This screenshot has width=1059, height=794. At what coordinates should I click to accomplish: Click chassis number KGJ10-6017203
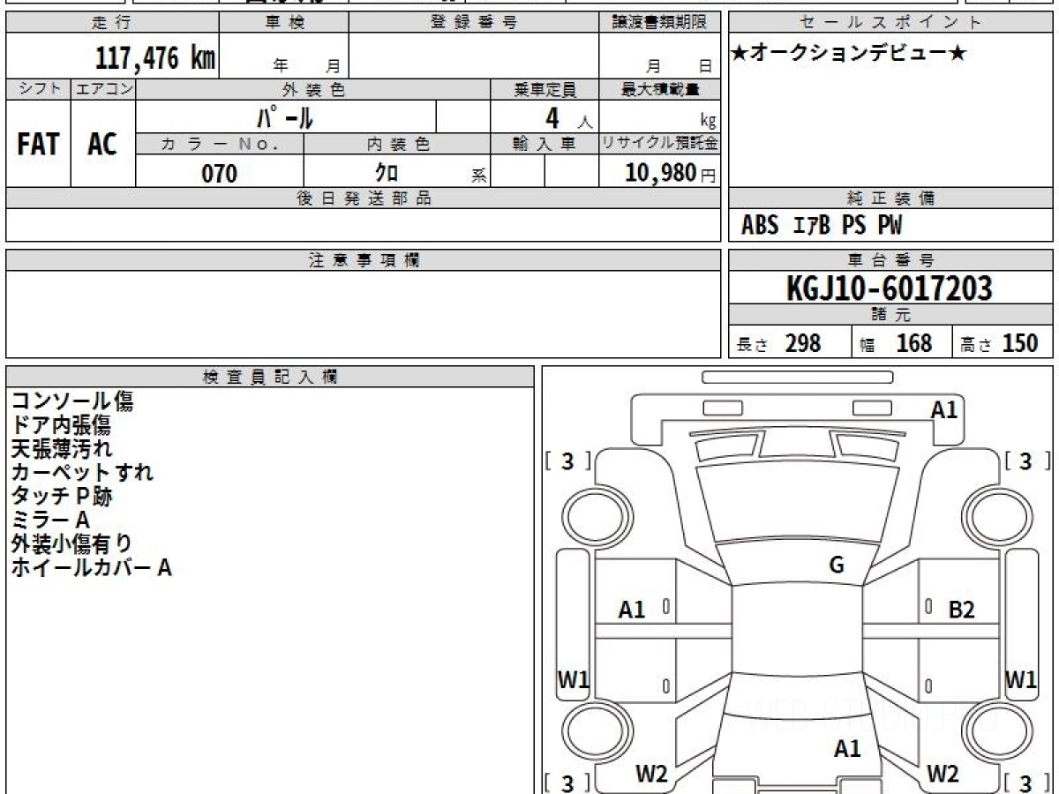coord(890,288)
